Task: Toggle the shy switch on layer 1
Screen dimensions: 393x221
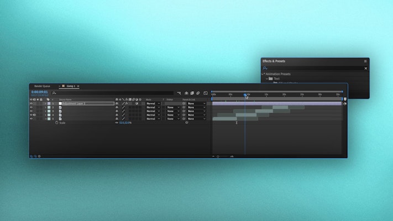Action: pos(117,103)
